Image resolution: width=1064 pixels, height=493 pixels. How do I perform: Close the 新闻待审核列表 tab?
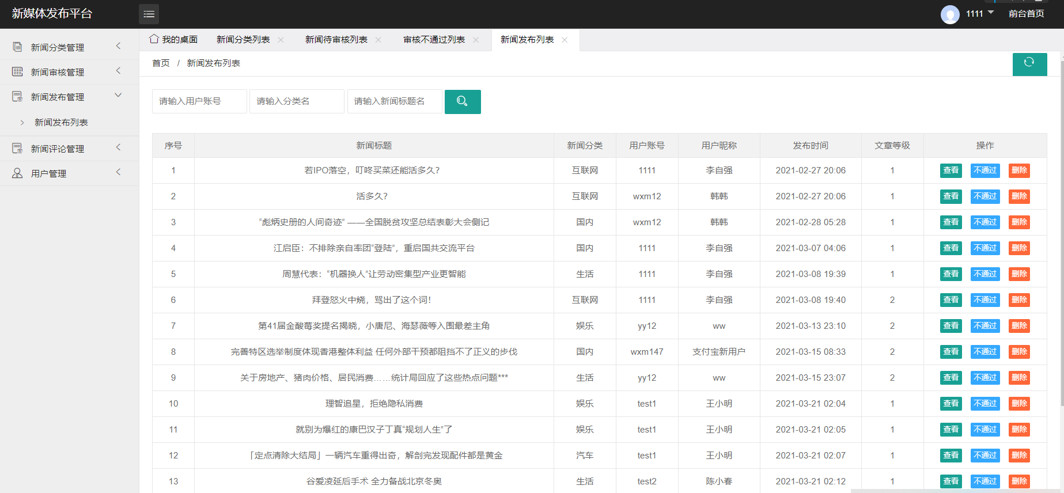378,40
